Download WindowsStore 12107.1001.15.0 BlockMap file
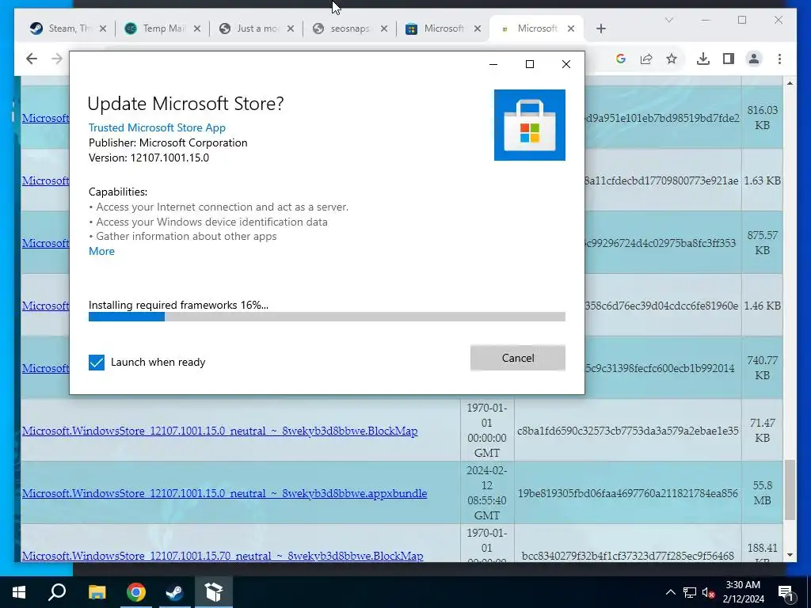Viewport: 811px width, 608px height. point(220,431)
